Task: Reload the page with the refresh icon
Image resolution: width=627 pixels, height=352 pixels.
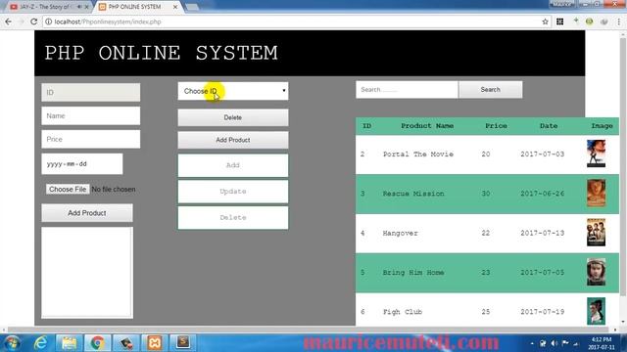Action: point(33,22)
